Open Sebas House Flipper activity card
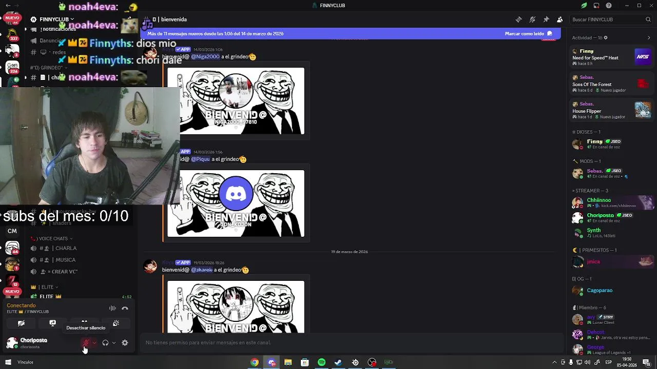This screenshot has height=369, width=657. (612, 111)
